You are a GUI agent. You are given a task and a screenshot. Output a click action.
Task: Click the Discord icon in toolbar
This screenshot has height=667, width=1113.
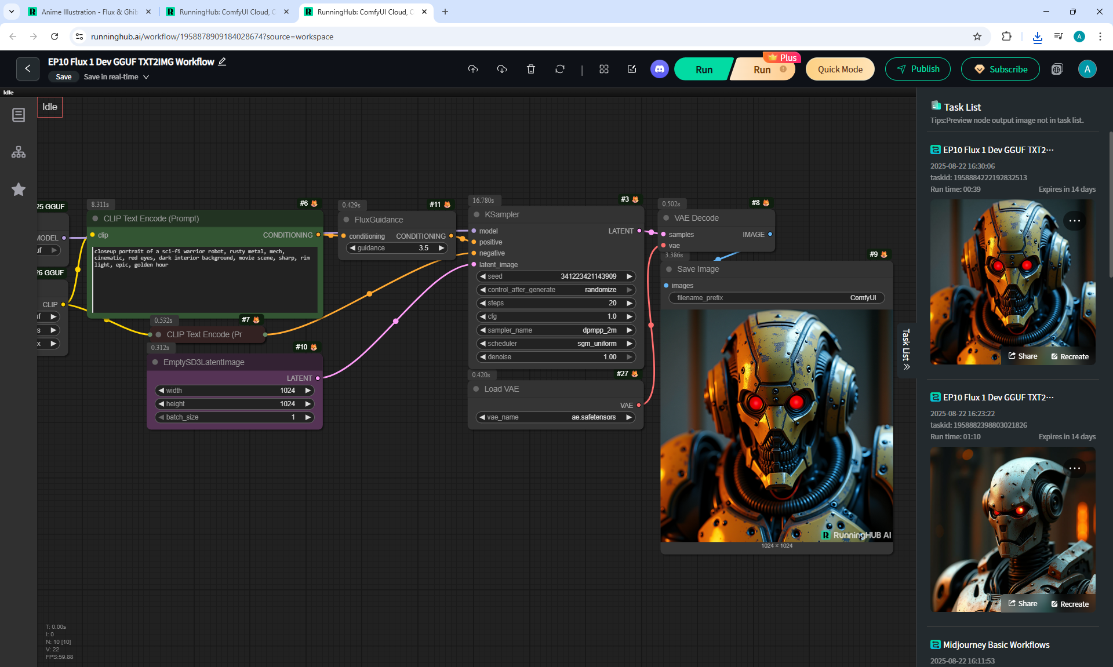tap(659, 69)
